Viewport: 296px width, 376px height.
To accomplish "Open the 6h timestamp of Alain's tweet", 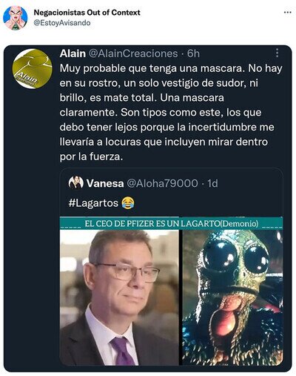I will click(193, 53).
